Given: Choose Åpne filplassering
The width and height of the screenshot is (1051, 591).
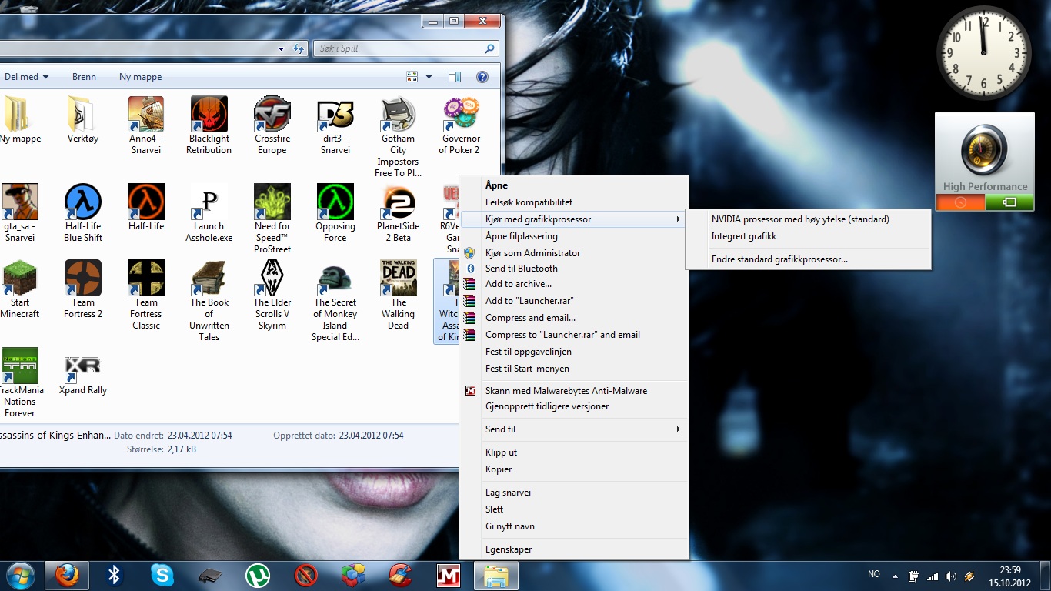Looking at the screenshot, I should pyautogui.click(x=574, y=236).
